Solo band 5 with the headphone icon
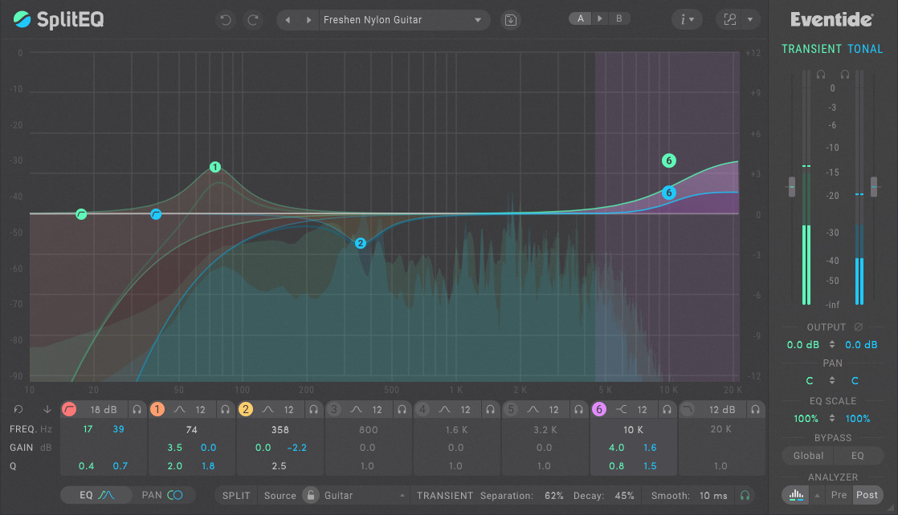The width and height of the screenshot is (898, 515). (x=578, y=409)
